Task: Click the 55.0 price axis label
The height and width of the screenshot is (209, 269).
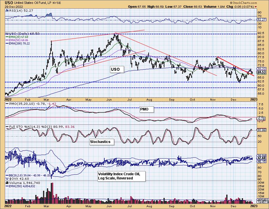Action: pyautogui.click(x=261, y=94)
